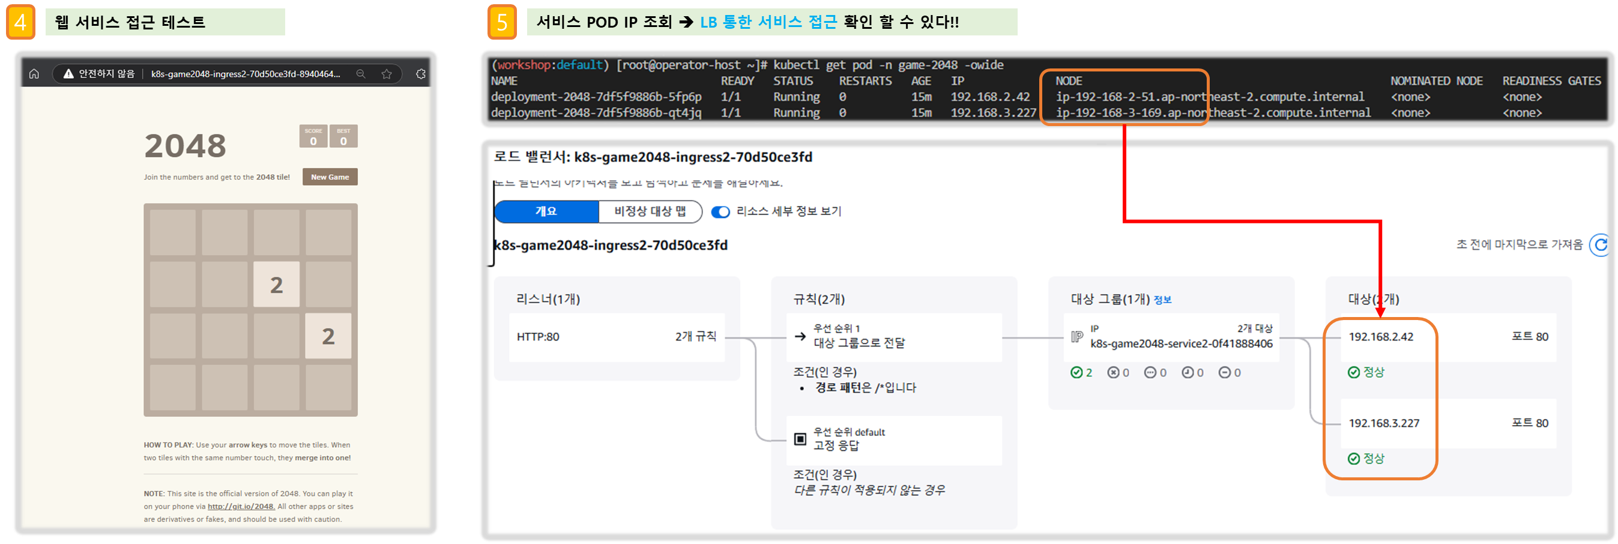Open the git.io/2048 link
1618x544 pixels.
coord(241,506)
